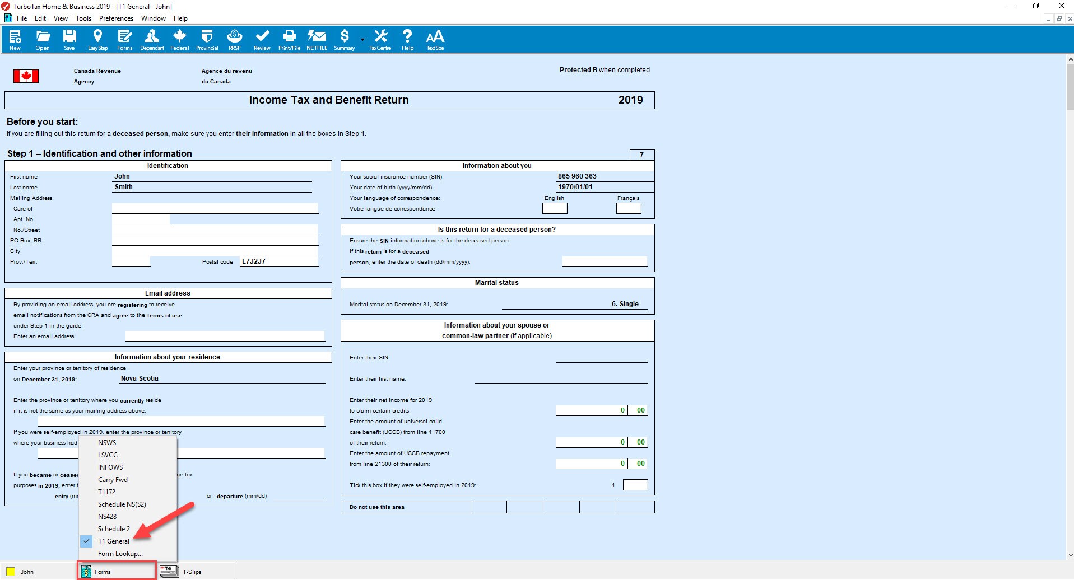1074x580 pixels.
Task: Open the File menu
Action: click(22, 18)
